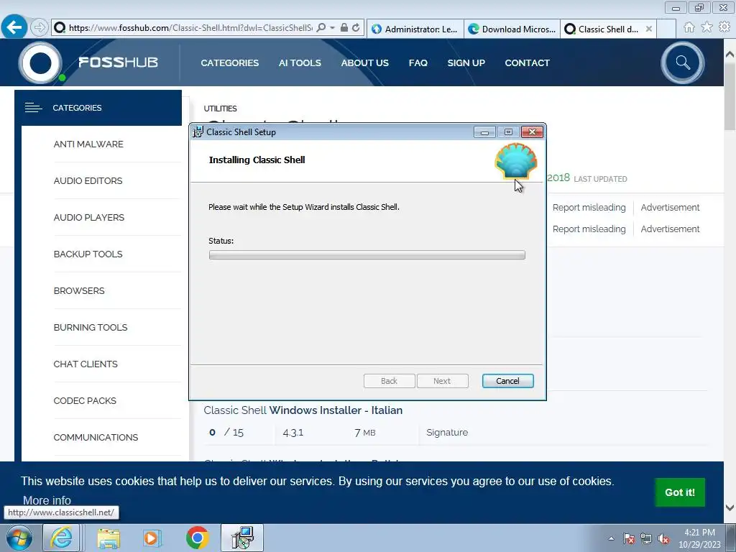This screenshot has height=552, width=736.
Task: Click the FossHub logo
Action: [88, 63]
